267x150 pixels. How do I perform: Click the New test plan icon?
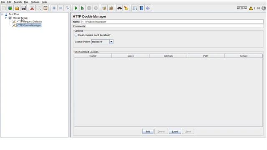(4, 8)
